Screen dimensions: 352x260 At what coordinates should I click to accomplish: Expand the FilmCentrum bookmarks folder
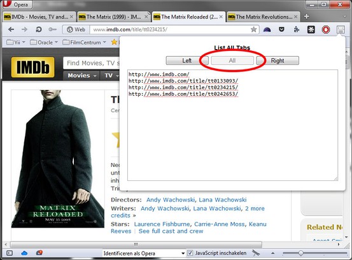coord(84,42)
